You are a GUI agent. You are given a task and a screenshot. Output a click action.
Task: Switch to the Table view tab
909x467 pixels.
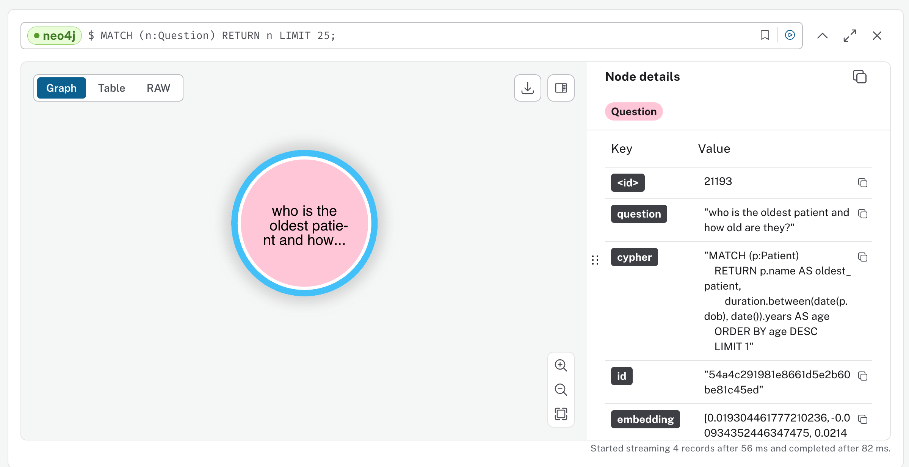tap(111, 88)
